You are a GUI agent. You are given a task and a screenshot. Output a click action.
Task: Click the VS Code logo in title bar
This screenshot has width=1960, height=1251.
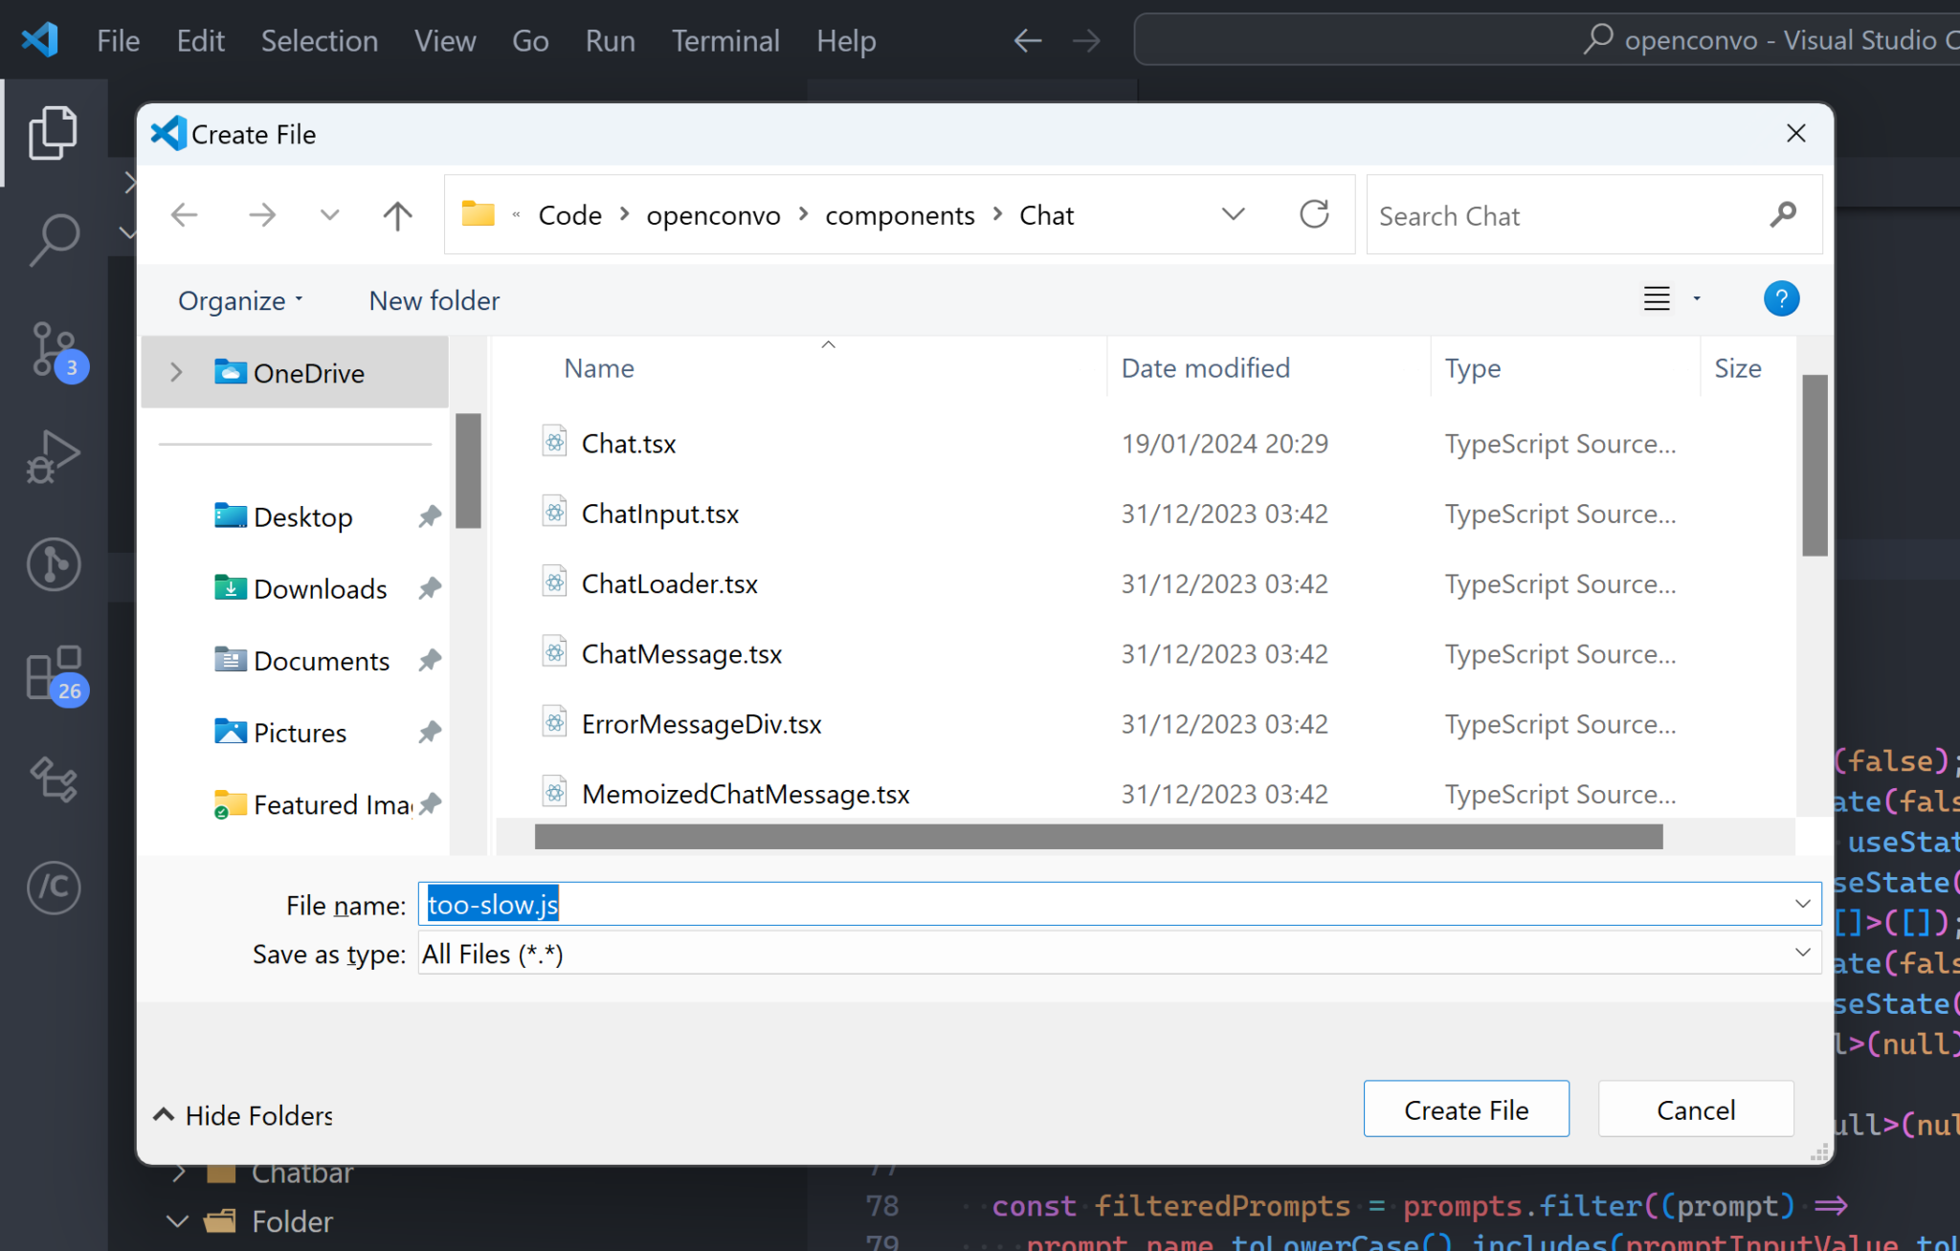tap(40, 40)
